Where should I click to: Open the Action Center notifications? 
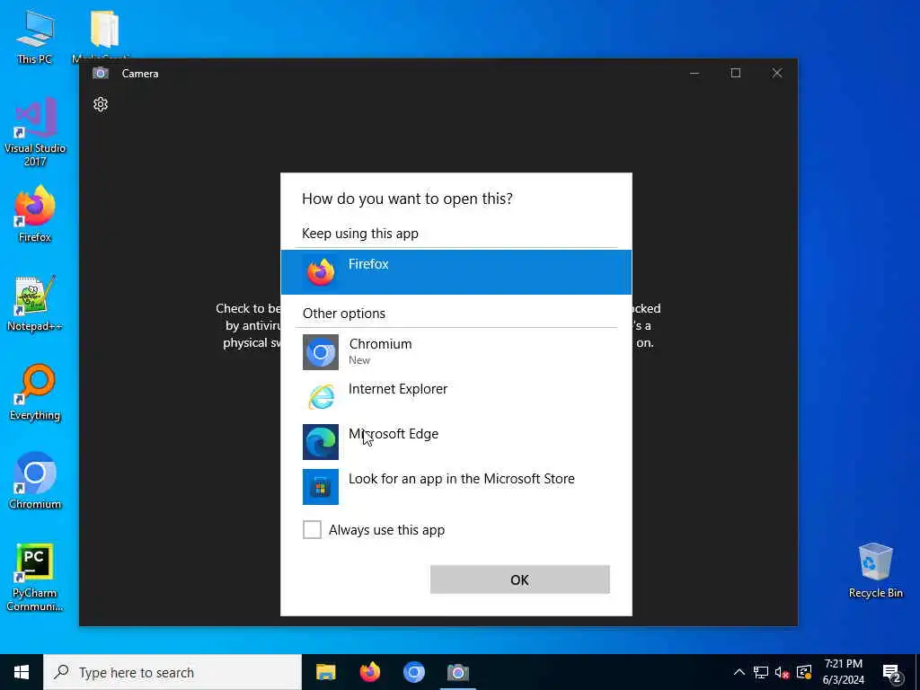891,672
